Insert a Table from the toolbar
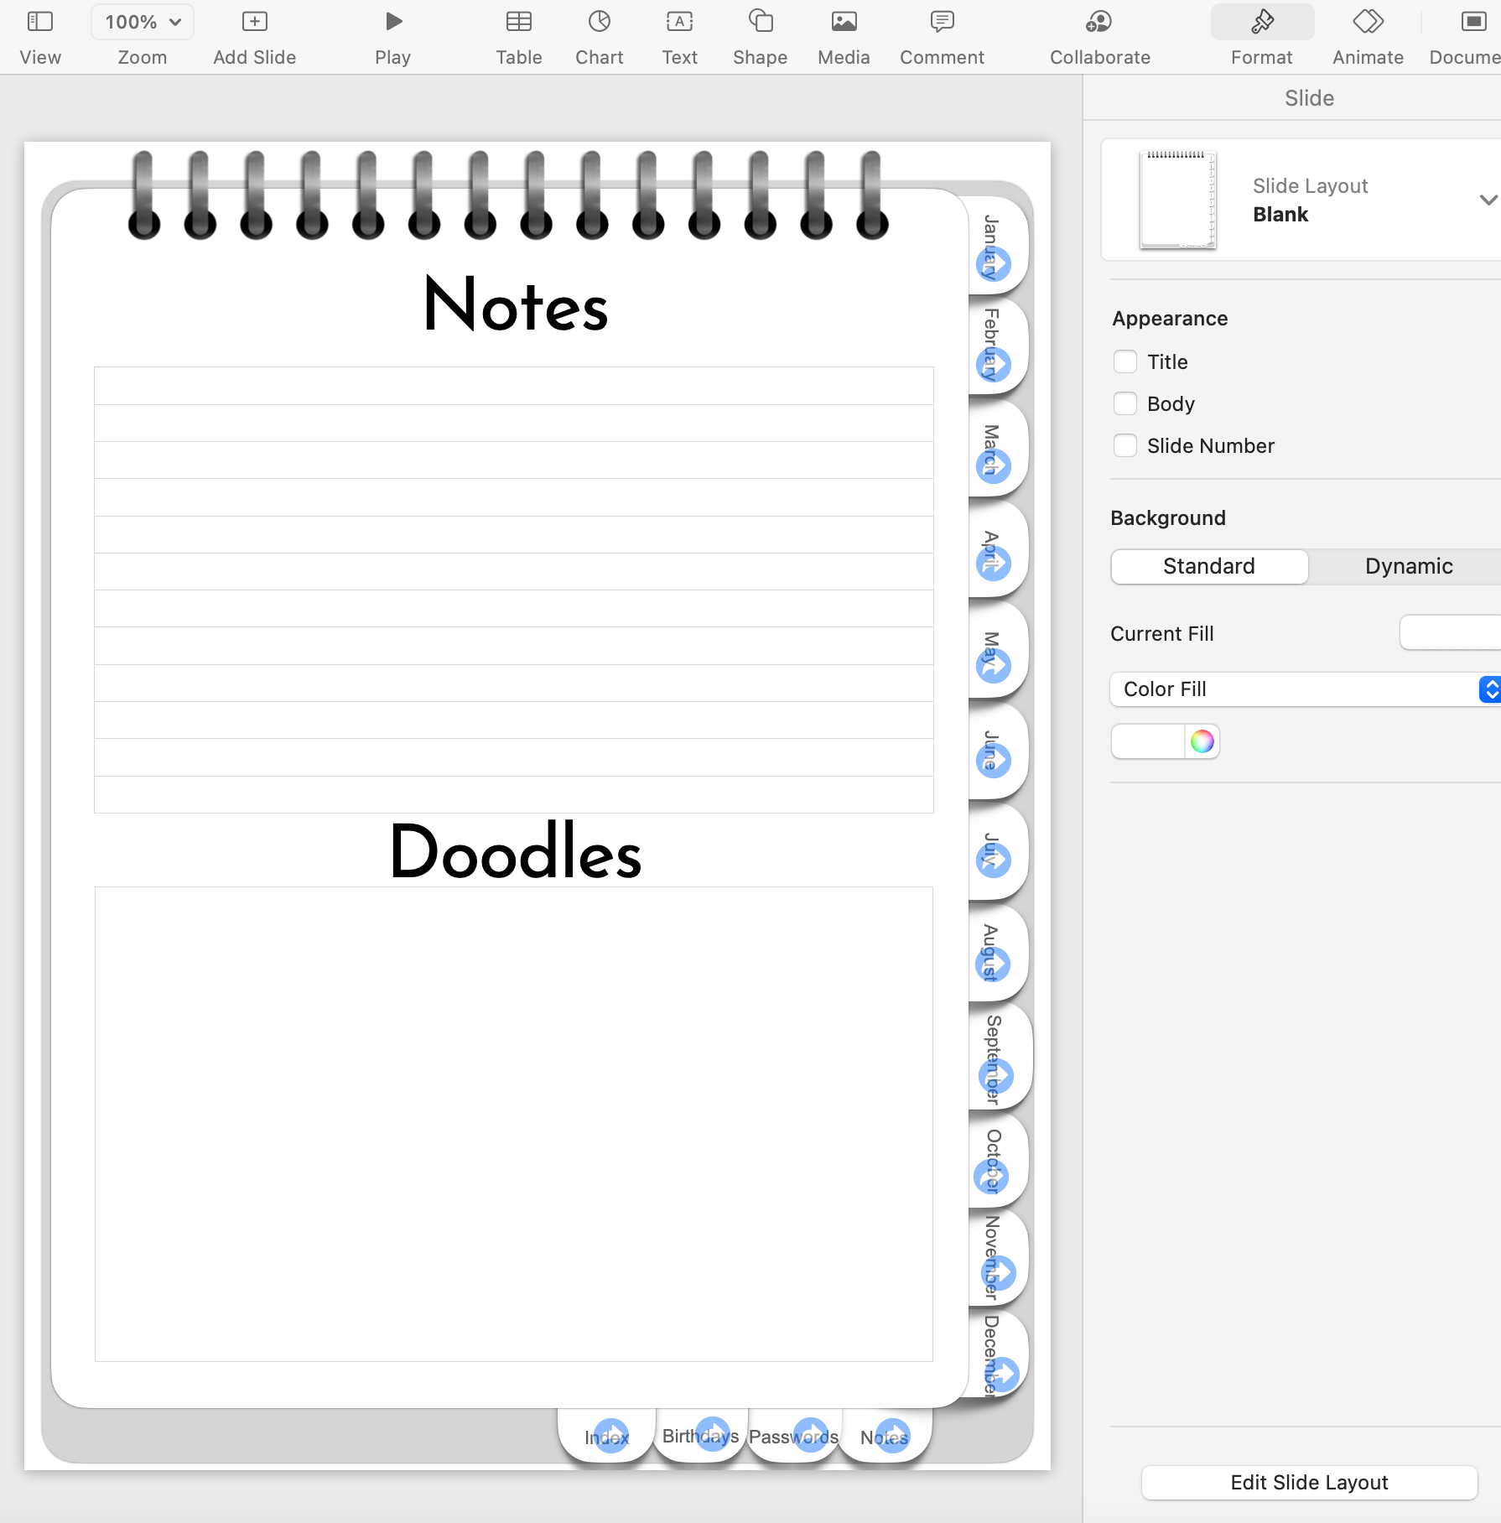This screenshot has height=1523, width=1501. (518, 22)
